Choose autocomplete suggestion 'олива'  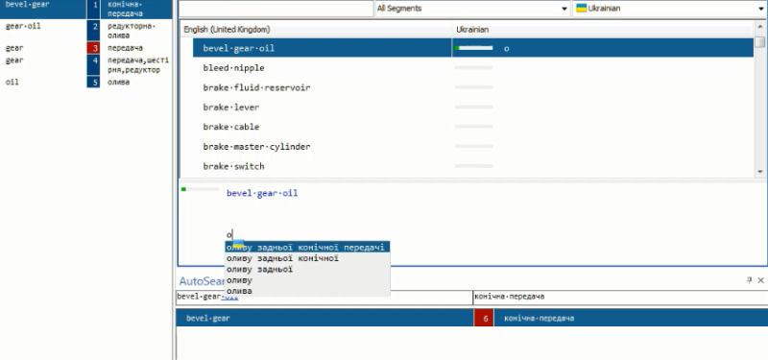click(307, 291)
